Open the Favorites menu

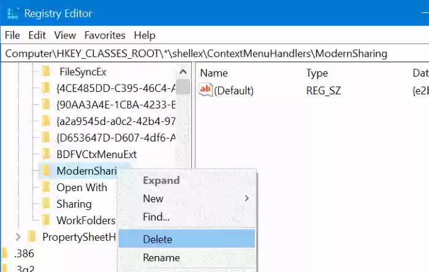(105, 36)
